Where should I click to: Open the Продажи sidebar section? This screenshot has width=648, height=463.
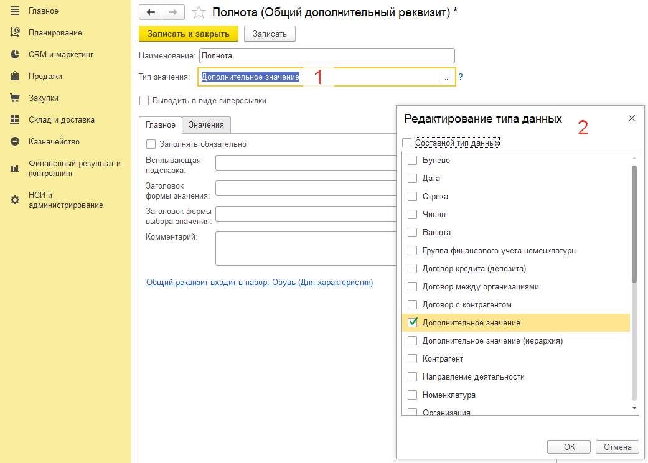tap(45, 77)
